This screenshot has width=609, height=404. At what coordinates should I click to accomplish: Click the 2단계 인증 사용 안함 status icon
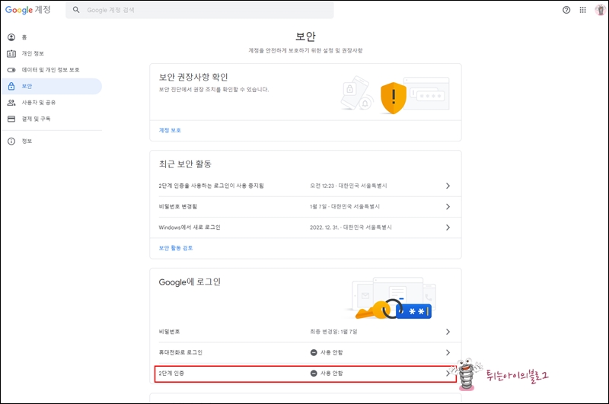314,374
